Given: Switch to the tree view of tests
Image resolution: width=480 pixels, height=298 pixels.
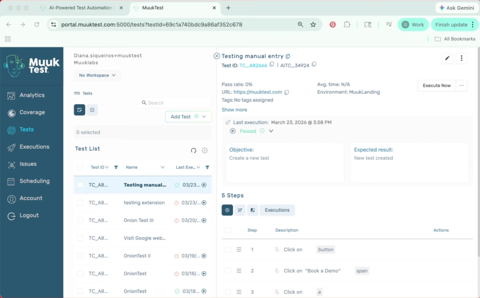Looking at the screenshot, I should (x=80, y=110).
